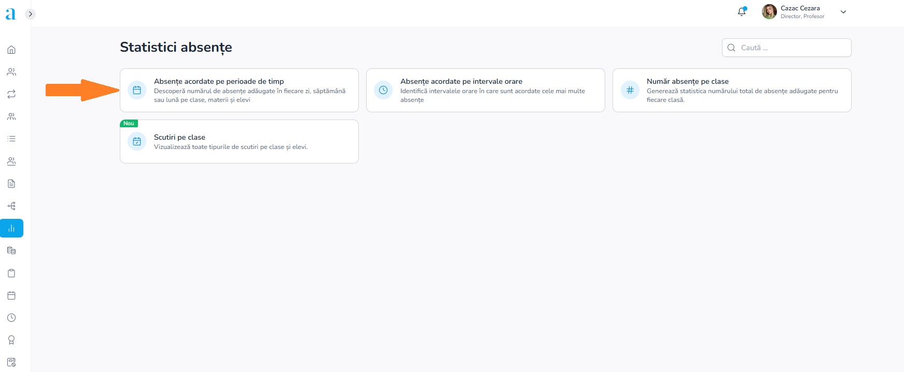Open the award ribbon icon in sidebar
Image resolution: width=904 pixels, height=372 pixels.
[11, 340]
